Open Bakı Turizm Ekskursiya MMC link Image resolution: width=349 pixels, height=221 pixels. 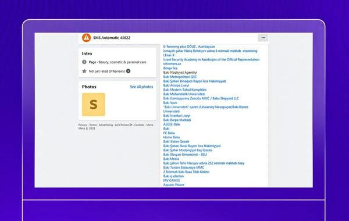(184, 167)
